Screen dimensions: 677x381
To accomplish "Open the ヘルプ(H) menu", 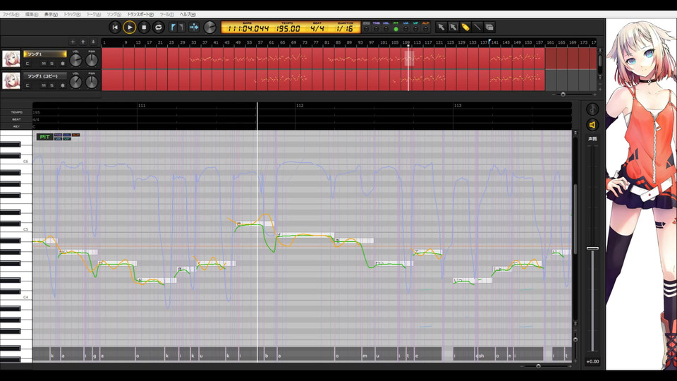I will point(188,14).
